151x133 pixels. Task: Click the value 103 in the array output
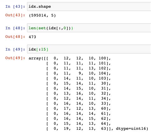[102, 78]
